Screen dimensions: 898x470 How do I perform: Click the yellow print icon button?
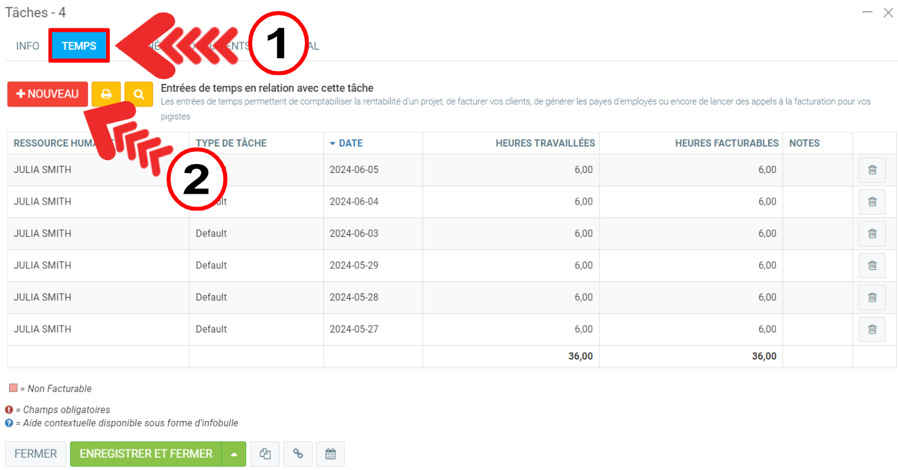tap(106, 94)
